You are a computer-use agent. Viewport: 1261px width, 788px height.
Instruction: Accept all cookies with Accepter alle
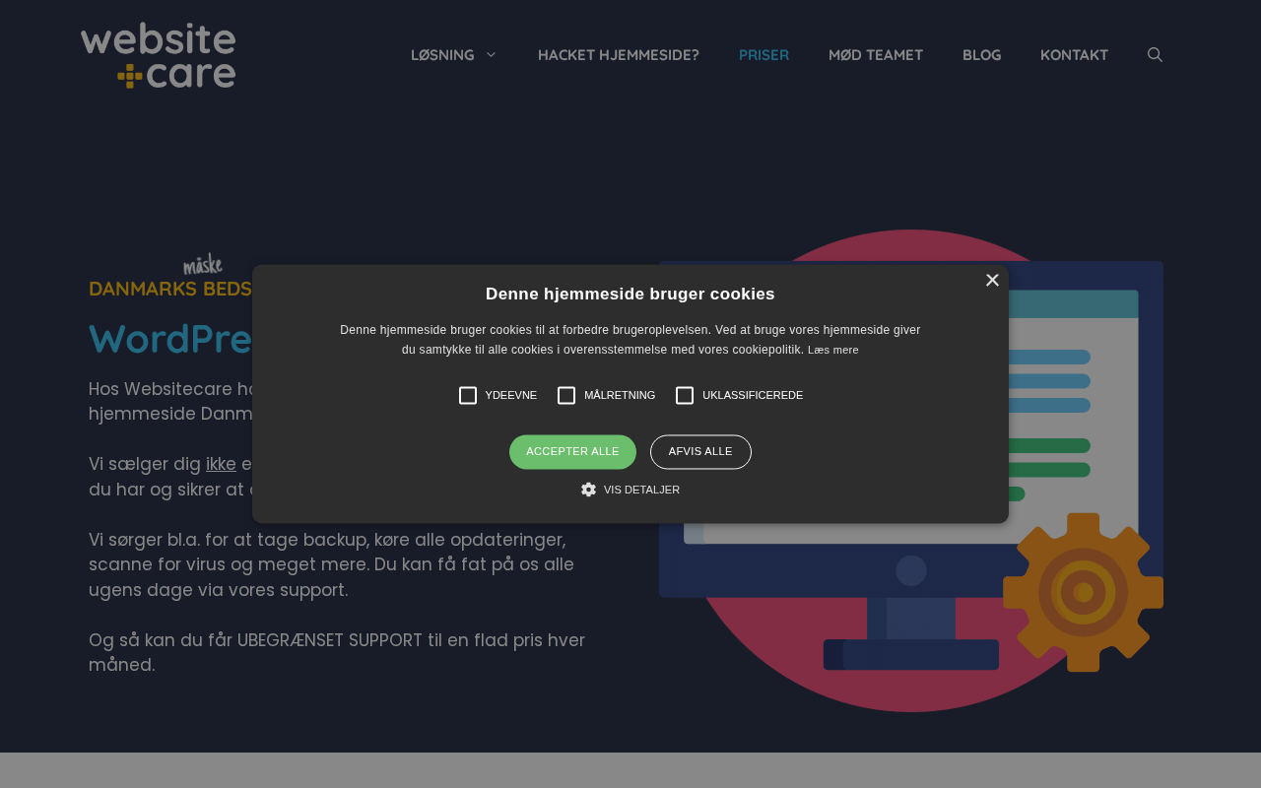pos(572,452)
